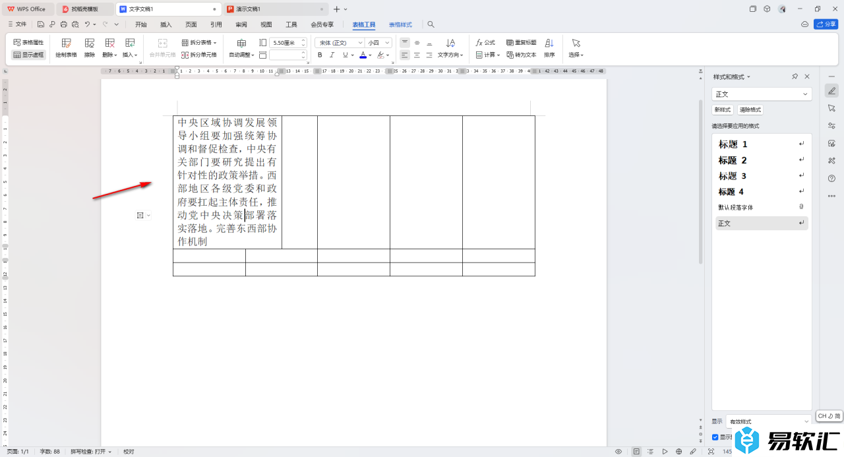Image resolution: width=844 pixels, height=457 pixels.
Task: Toggle 显示虚框 gridline display
Action: point(28,55)
